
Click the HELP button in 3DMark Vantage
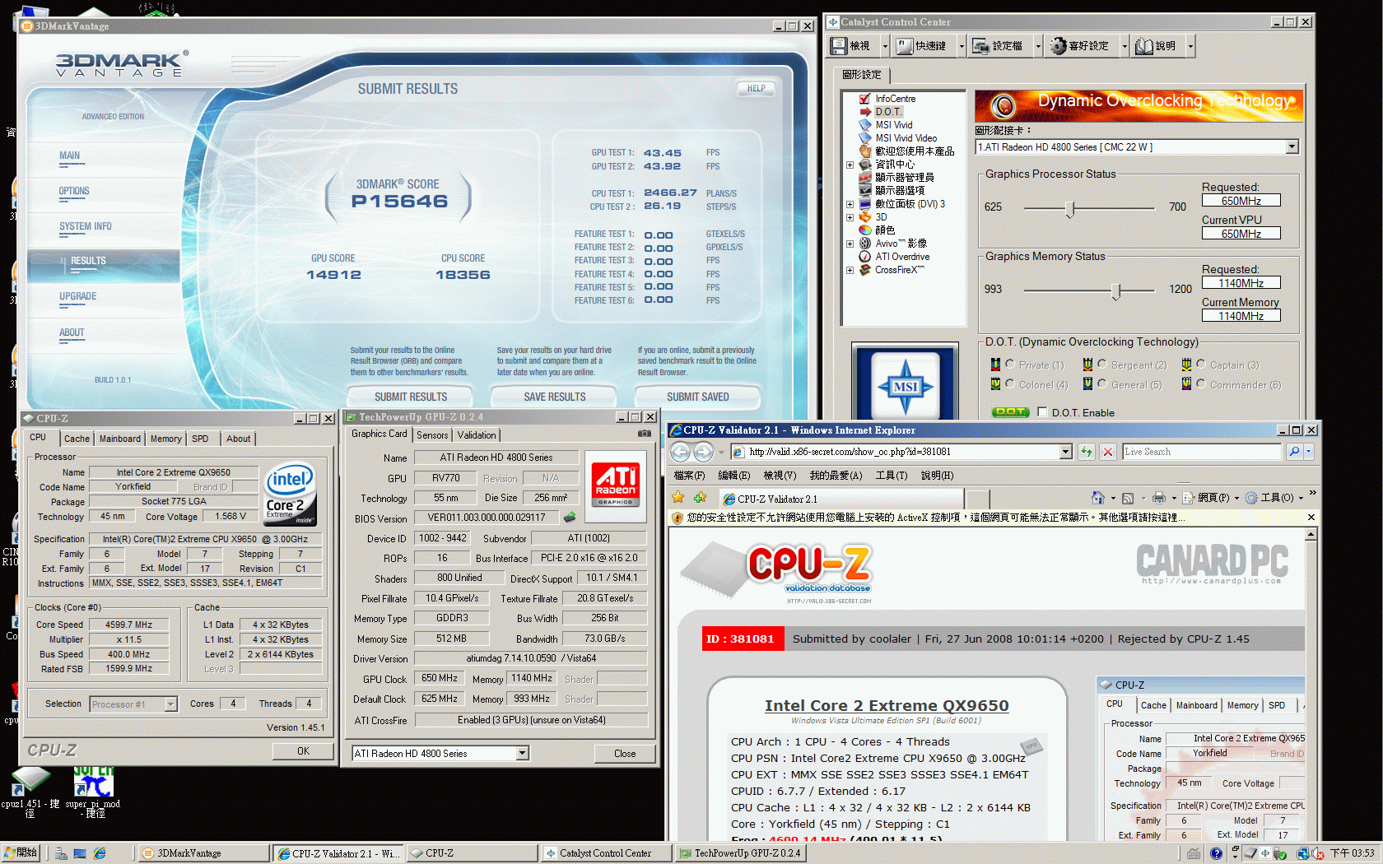click(757, 88)
